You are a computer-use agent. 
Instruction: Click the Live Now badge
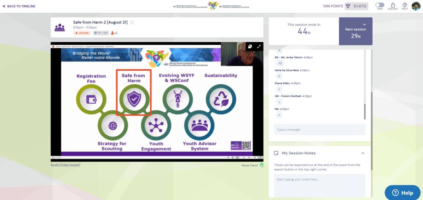(x=82, y=33)
